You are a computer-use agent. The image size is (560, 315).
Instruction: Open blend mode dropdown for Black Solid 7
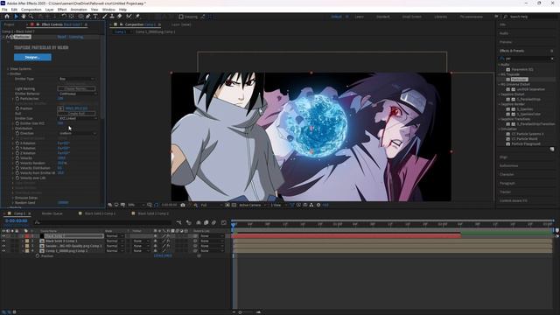point(115,236)
